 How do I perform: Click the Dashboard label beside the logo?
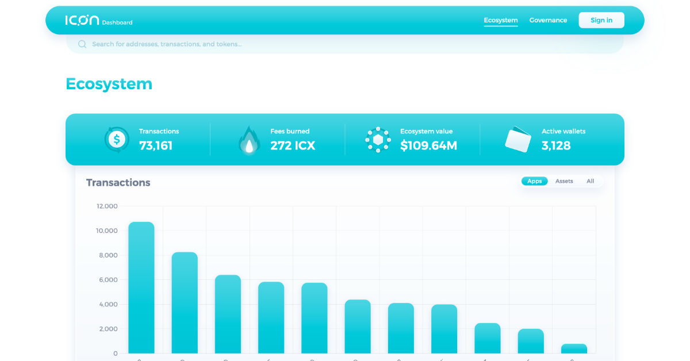point(117,22)
